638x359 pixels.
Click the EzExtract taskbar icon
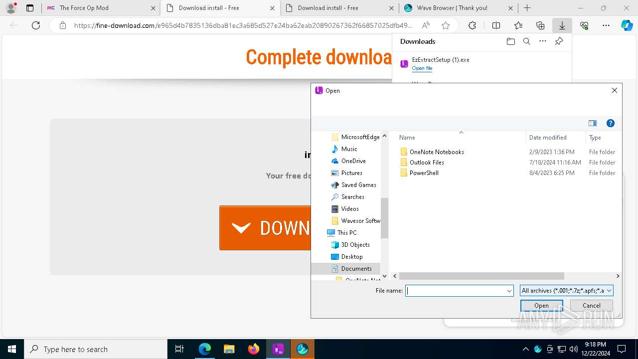(278, 349)
